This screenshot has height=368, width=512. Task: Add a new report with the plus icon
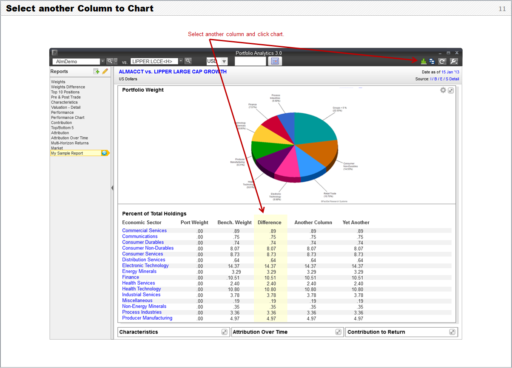tap(97, 71)
